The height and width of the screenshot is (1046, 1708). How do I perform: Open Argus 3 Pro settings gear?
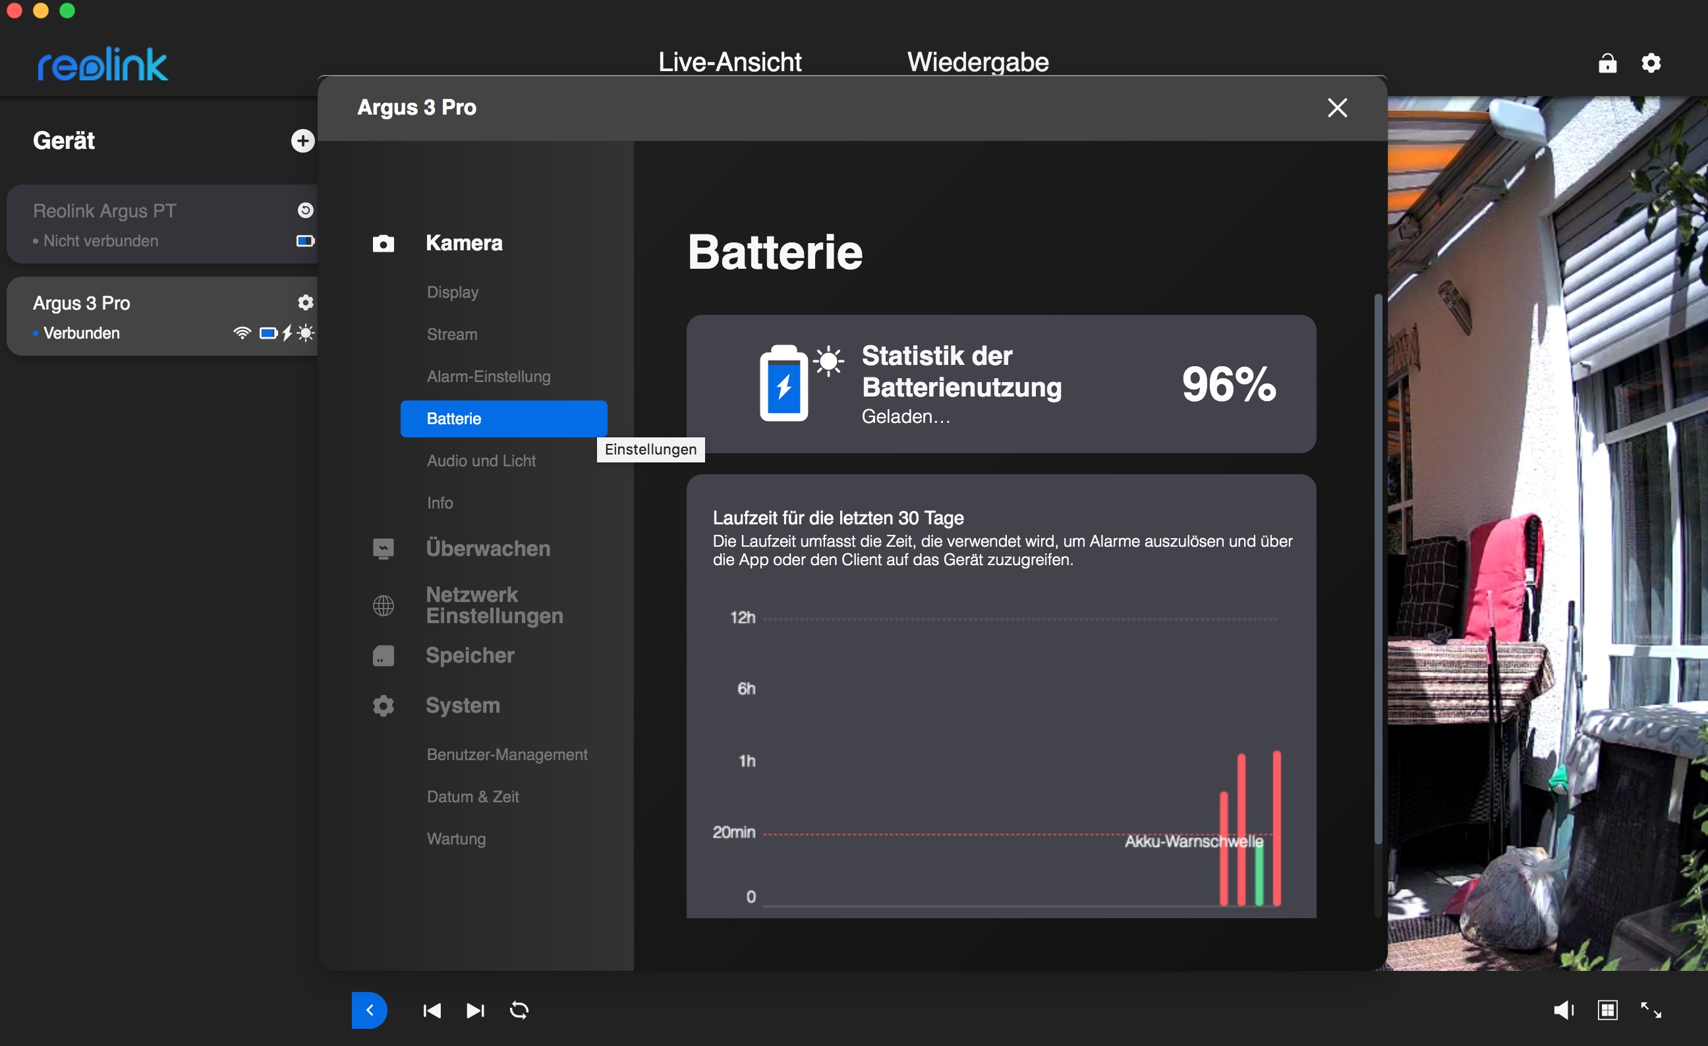pyautogui.click(x=305, y=303)
